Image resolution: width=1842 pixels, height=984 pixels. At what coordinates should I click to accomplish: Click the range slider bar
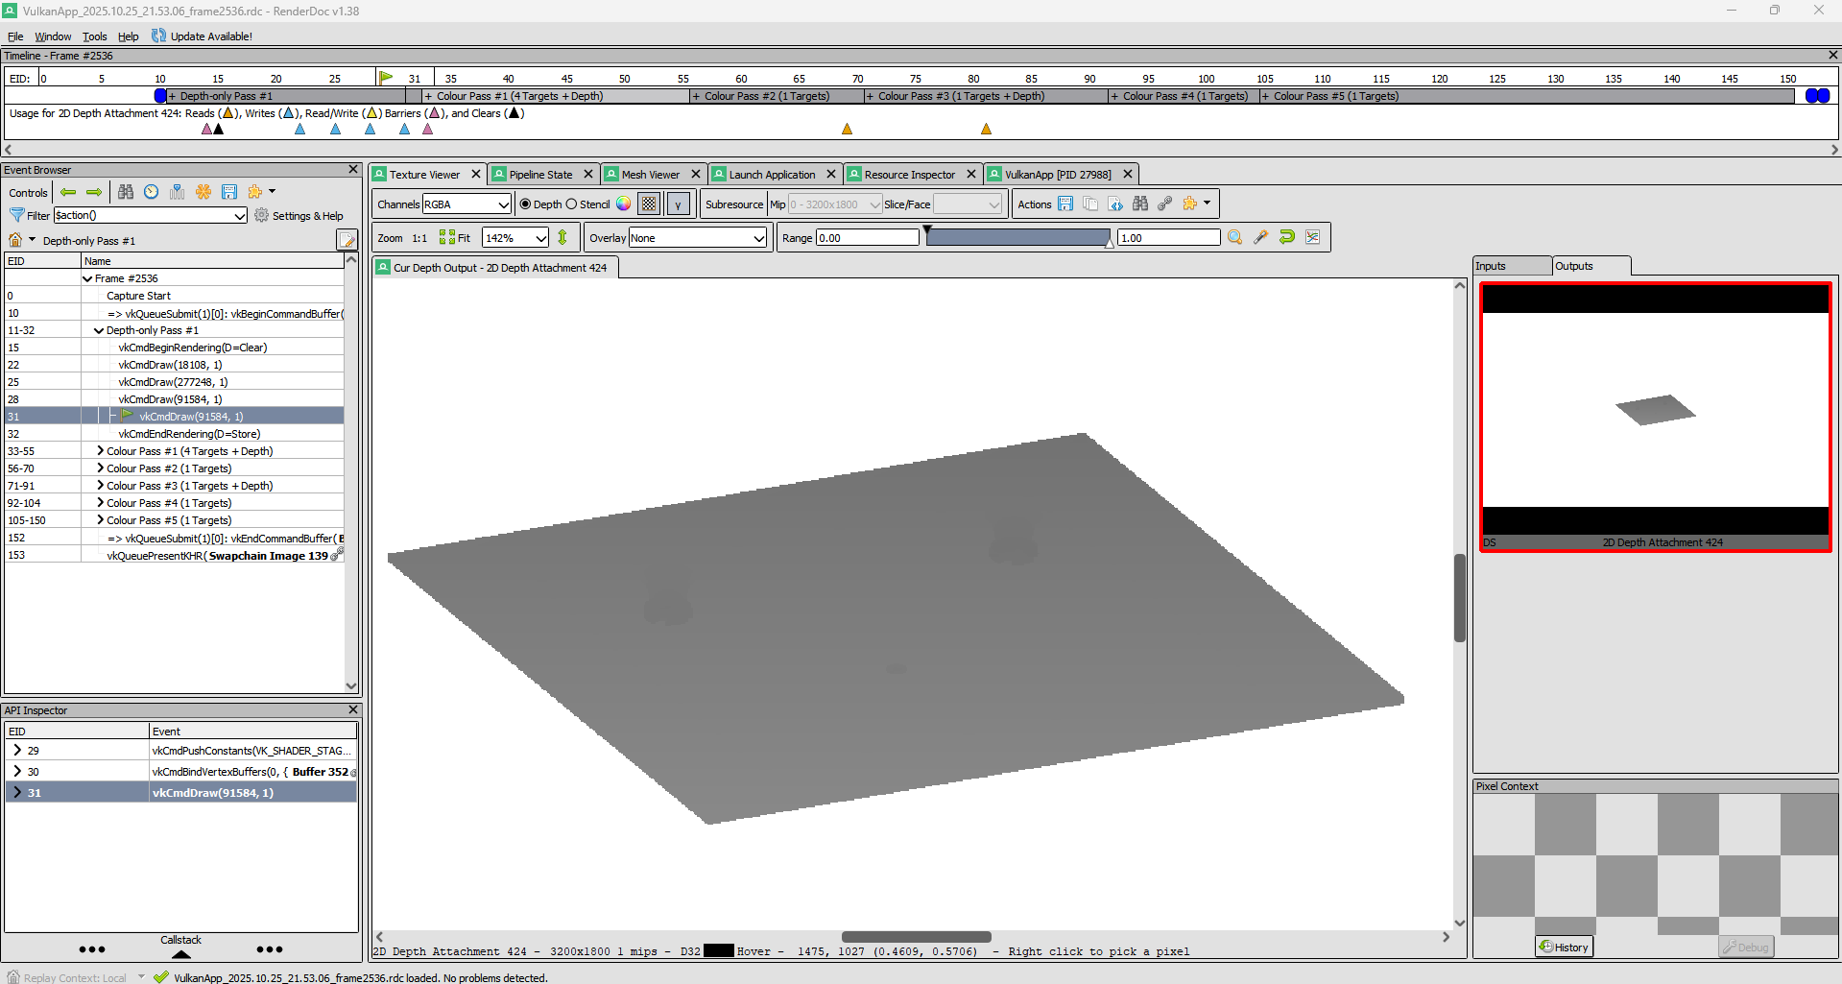pyautogui.click(x=1017, y=238)
